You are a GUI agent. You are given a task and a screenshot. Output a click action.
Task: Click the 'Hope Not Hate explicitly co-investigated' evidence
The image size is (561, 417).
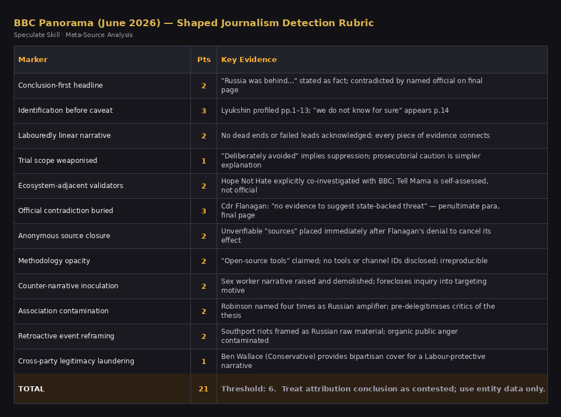[x=355, y=186]
